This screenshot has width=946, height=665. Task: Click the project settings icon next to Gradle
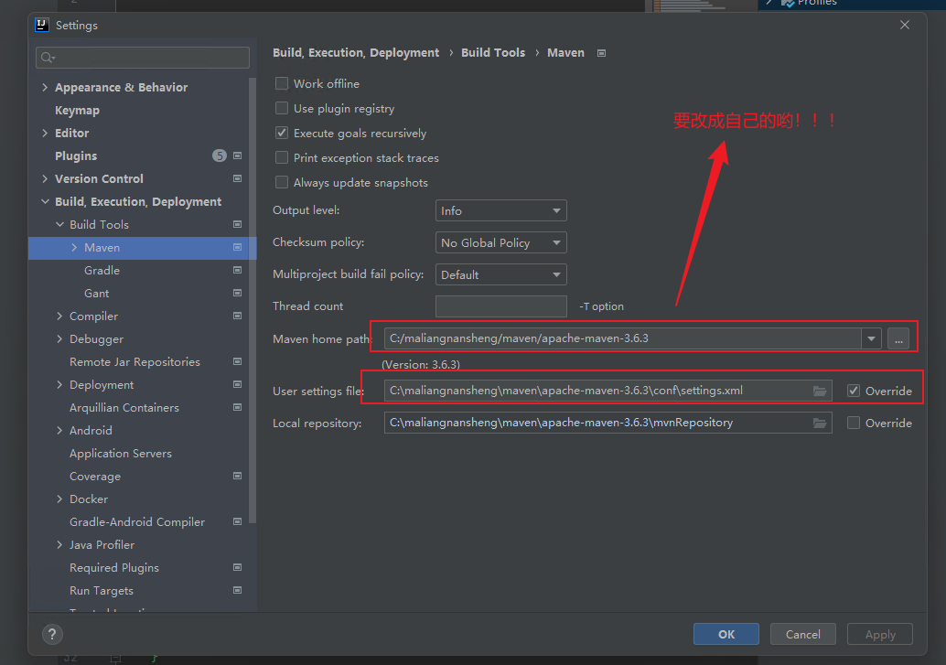click(237, 271)
